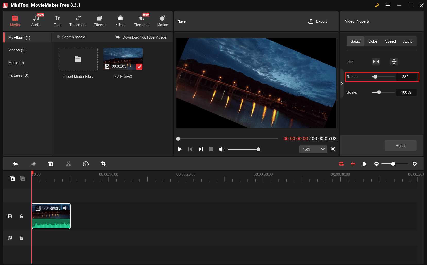The width and height of the screenshot is (427, 265).
Task: Delete the clip with the trash icon
Action: (x=51, y=164)
